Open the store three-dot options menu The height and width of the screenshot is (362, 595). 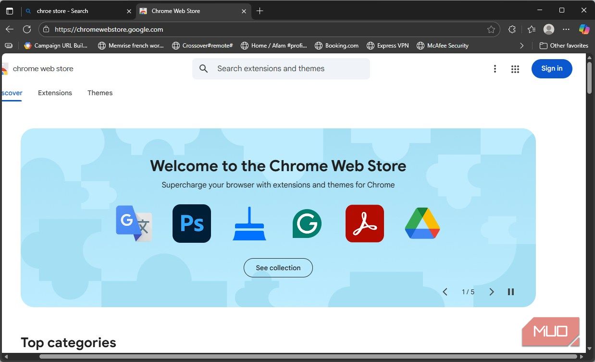pyautogui.click(x=495, y=69)
